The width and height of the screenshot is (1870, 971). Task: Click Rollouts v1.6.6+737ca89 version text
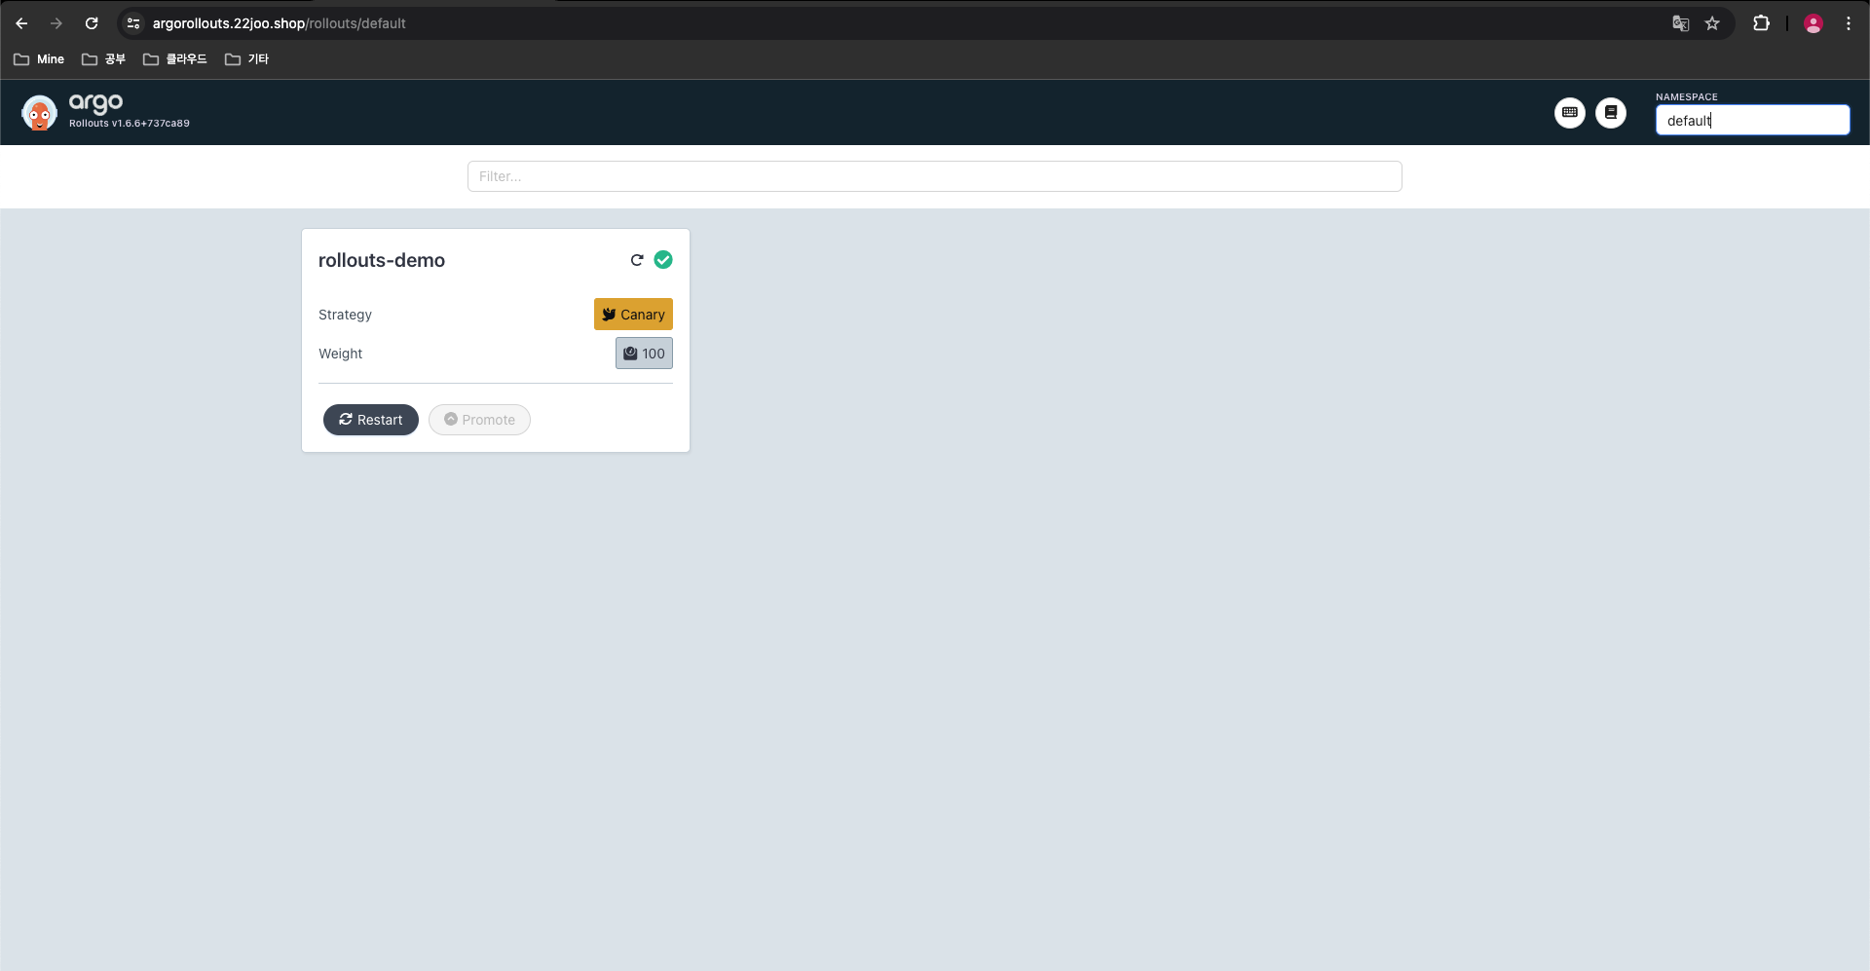click(130, 124)
